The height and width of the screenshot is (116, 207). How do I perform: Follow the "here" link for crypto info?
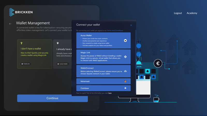tap(110, 93)
